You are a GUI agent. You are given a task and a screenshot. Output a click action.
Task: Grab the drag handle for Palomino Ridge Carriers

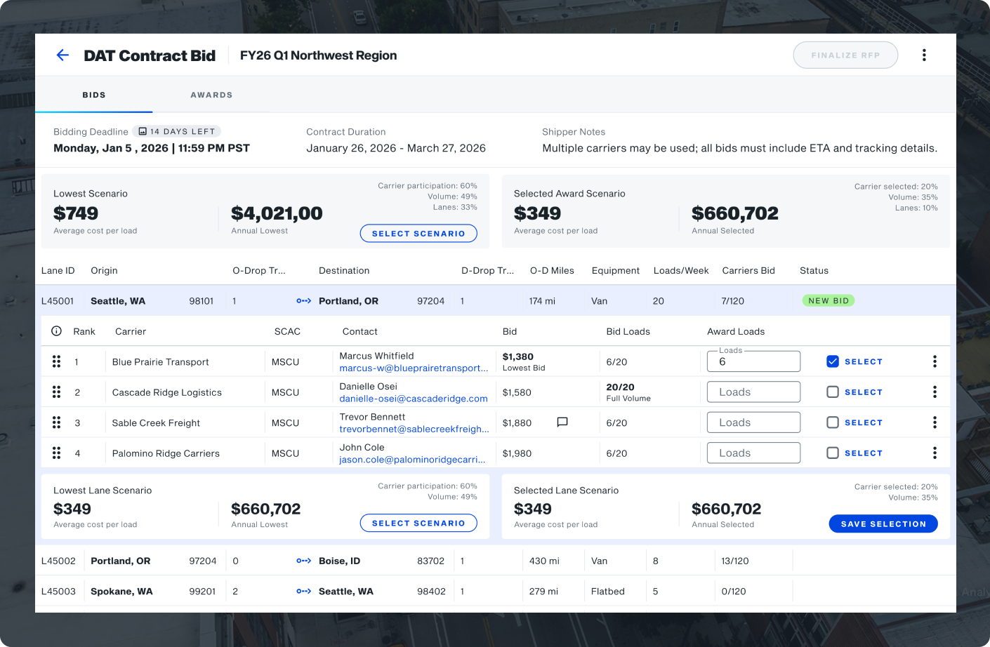(x=56, y=453)
